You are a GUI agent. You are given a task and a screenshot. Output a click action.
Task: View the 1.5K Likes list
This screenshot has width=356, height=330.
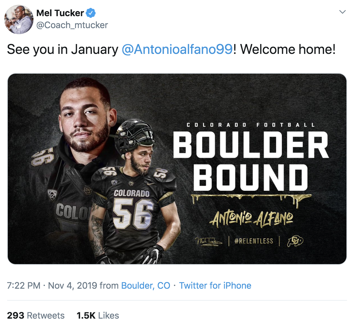click(98, 315)
